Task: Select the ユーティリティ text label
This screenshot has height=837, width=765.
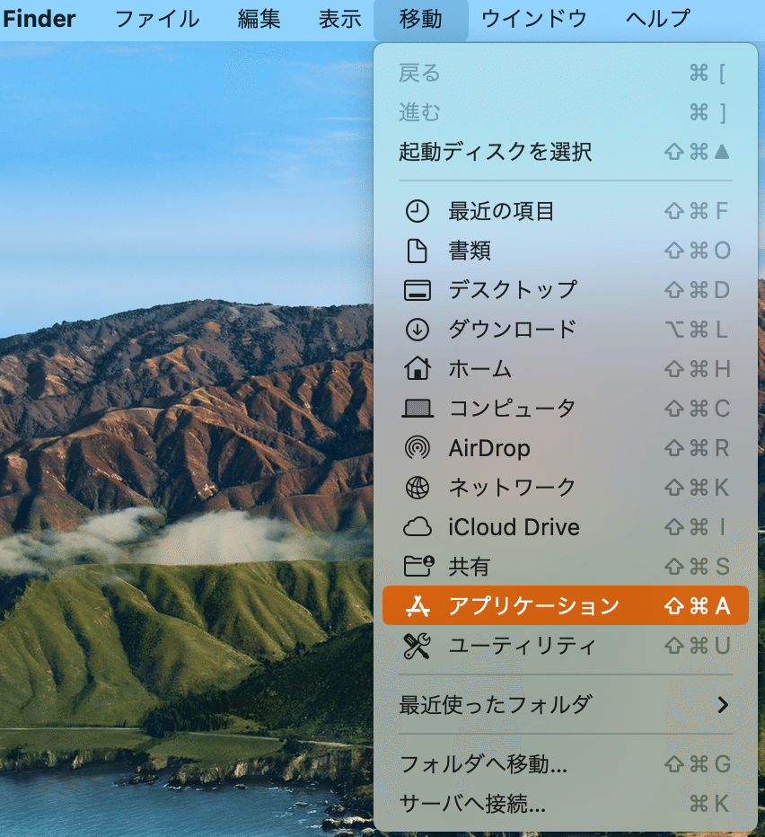Action: [x=522, y=646]
